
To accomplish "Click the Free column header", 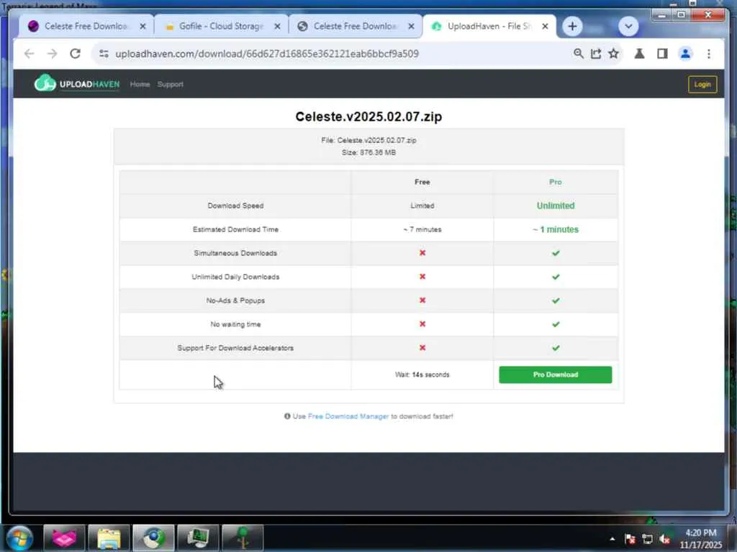I will pos(422,182).
